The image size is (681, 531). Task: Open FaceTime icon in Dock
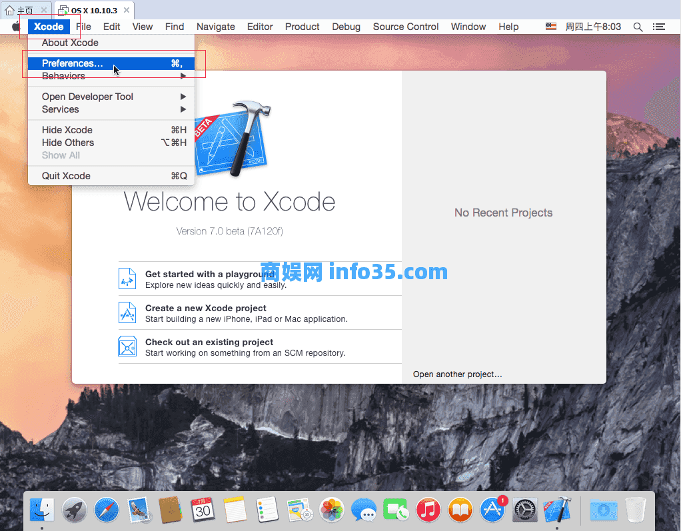[x=396, y=509]
